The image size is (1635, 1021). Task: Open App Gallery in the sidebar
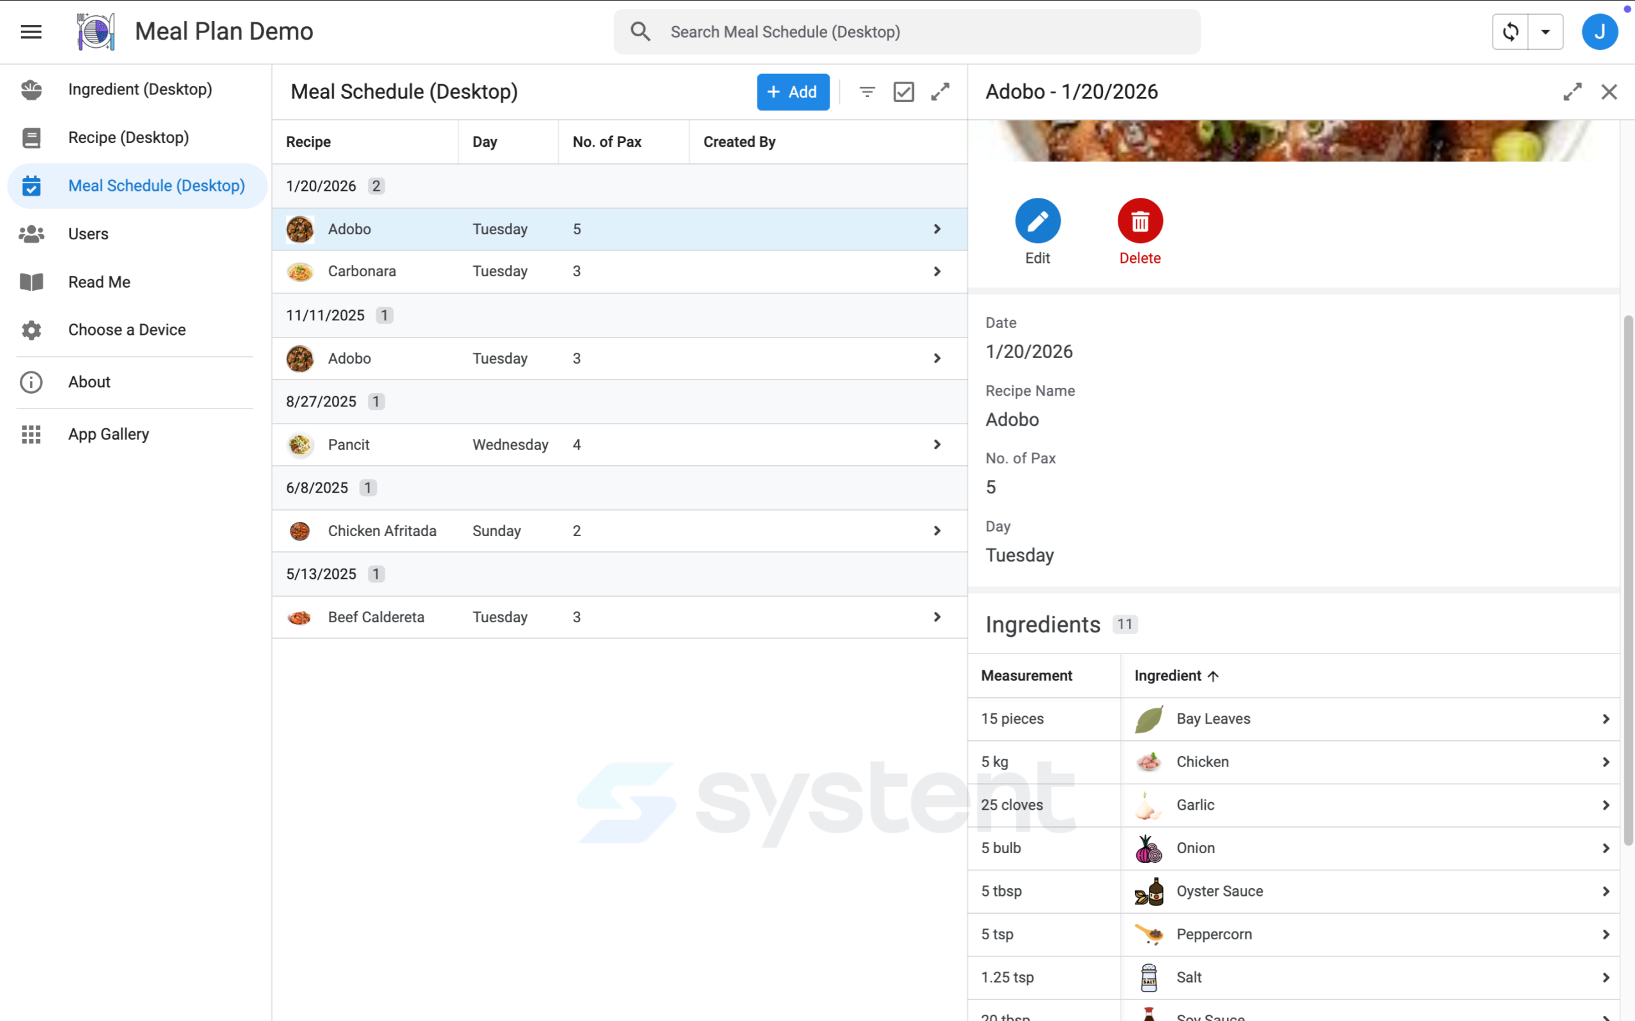coord(137,434)
